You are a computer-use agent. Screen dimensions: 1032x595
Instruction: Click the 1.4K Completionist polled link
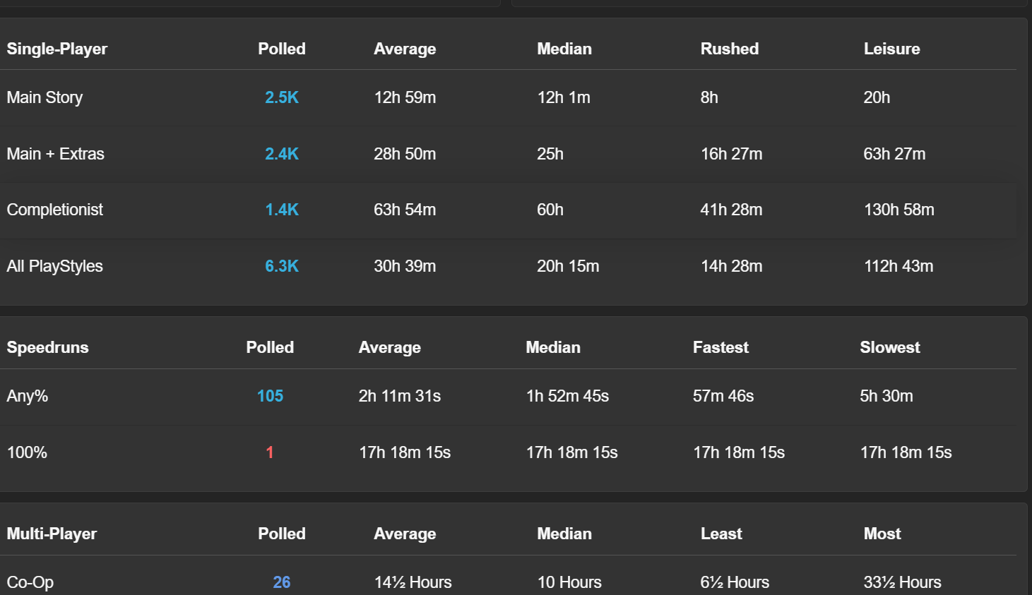pos(281,210)
